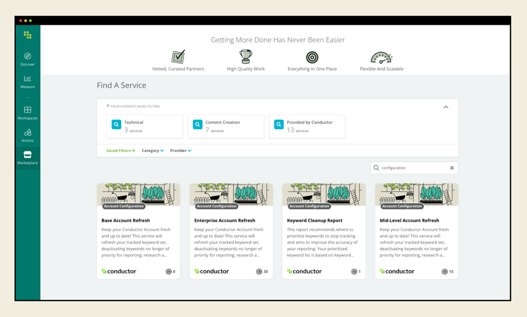Screen dimensions: 527x317
Task: Open the Discover section
Action: 28,59
